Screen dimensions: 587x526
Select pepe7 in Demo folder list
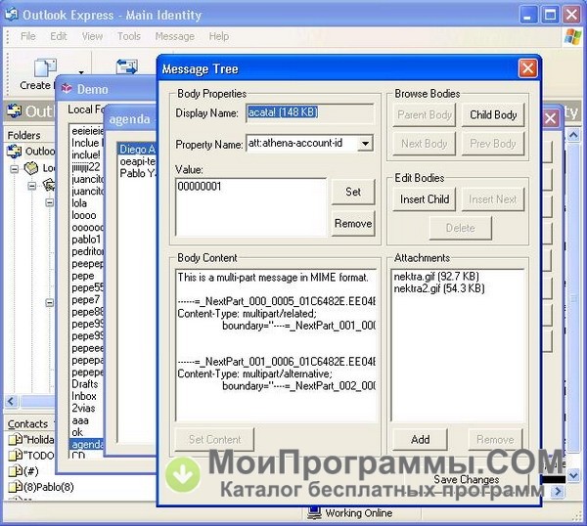(x=85, y=299)
